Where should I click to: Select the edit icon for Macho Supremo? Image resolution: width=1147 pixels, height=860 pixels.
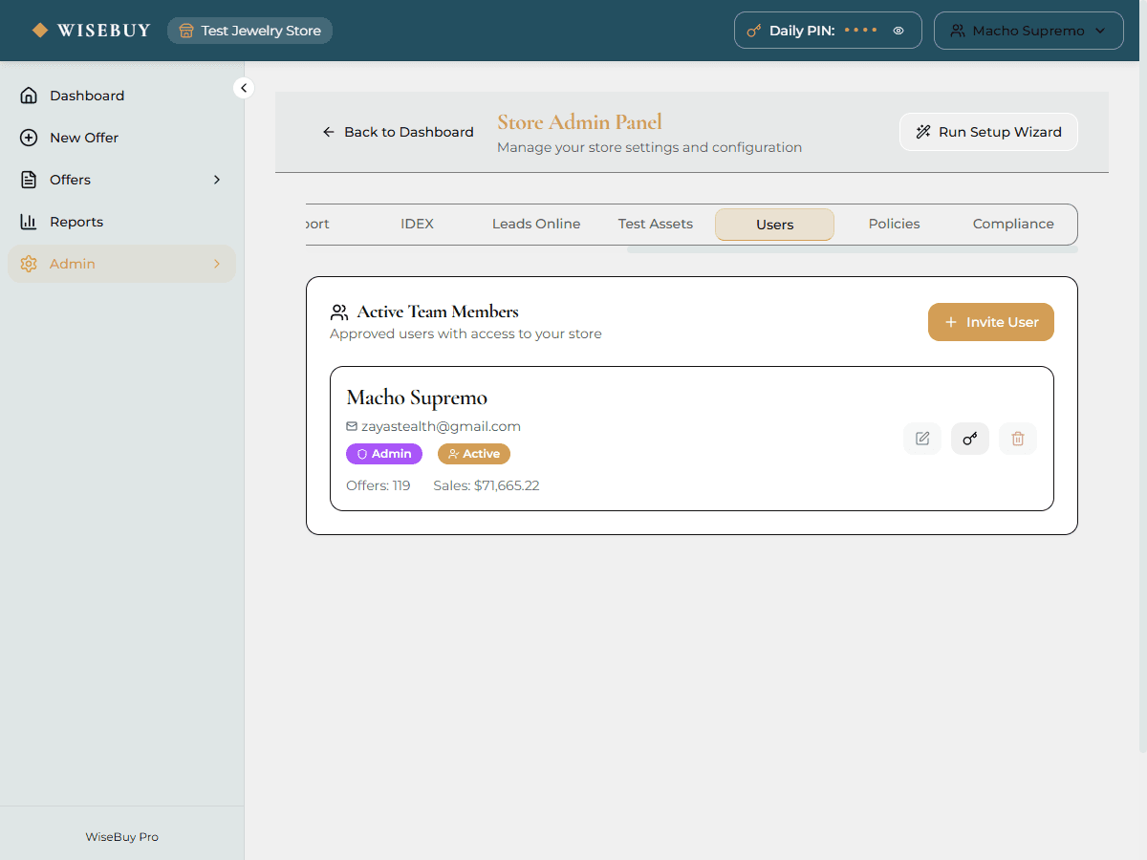(921, 439)
